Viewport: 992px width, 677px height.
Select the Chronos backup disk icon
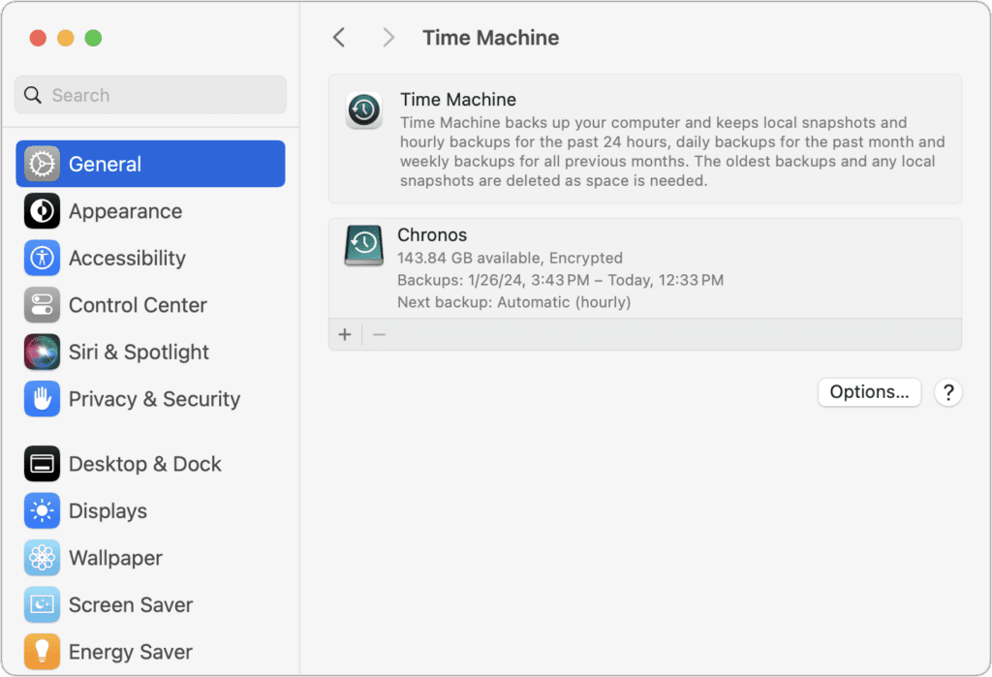pos(364,245)
